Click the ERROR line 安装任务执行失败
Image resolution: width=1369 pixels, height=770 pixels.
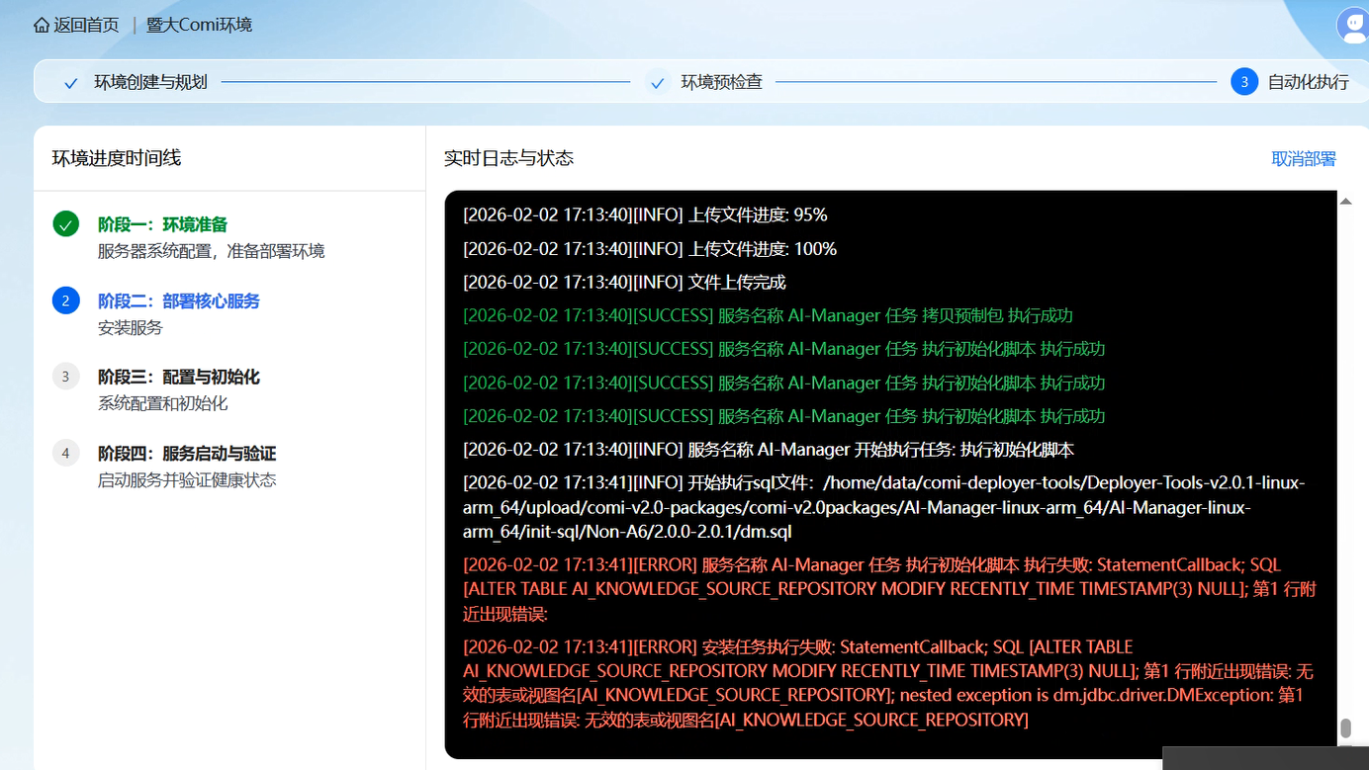[x=888, y=683]
